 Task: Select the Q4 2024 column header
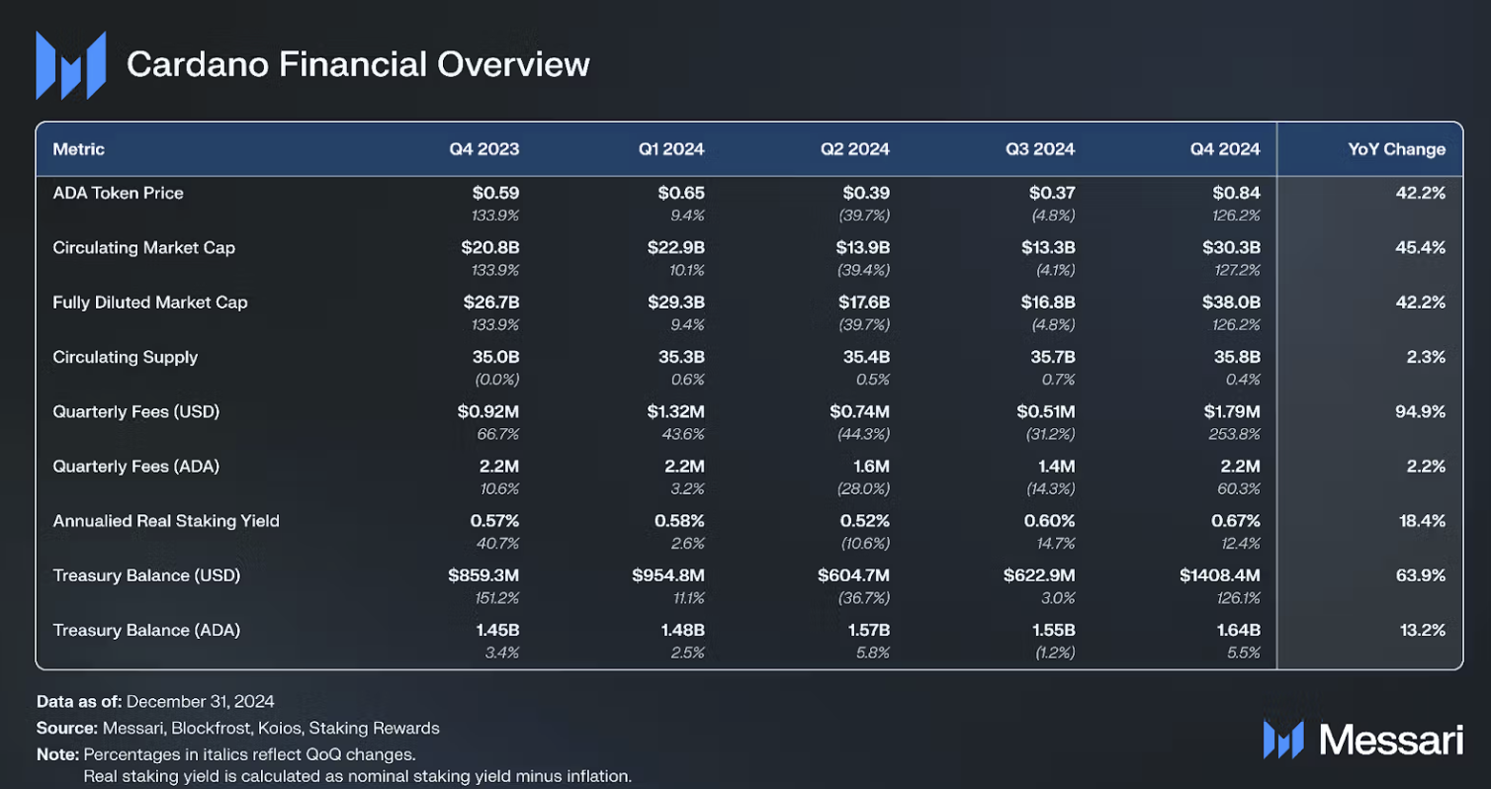click(x=1225, y=149)
